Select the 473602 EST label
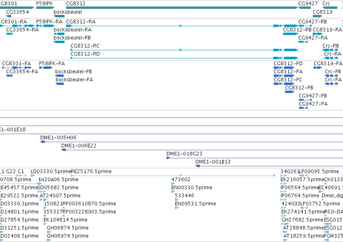Viewport: 343px width, 242px height. (x=181, y=180)
